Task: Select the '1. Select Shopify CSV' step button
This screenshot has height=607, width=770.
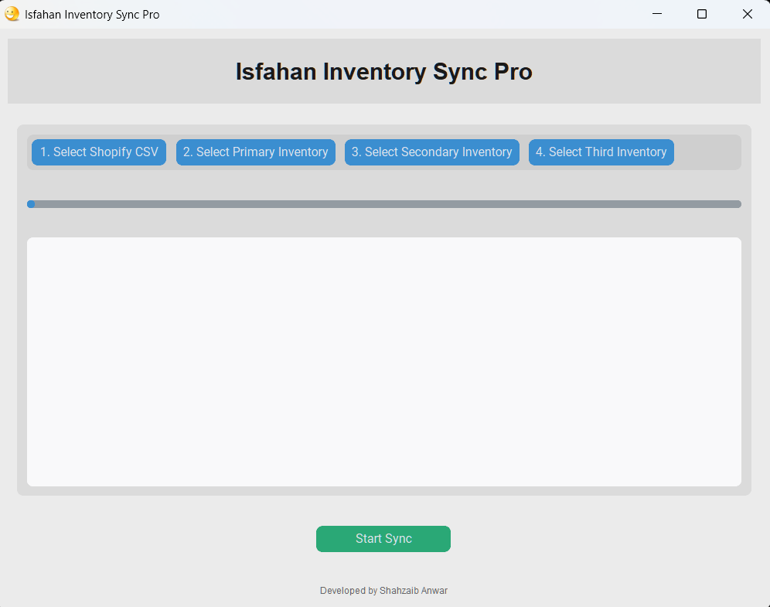Action: 98,152
